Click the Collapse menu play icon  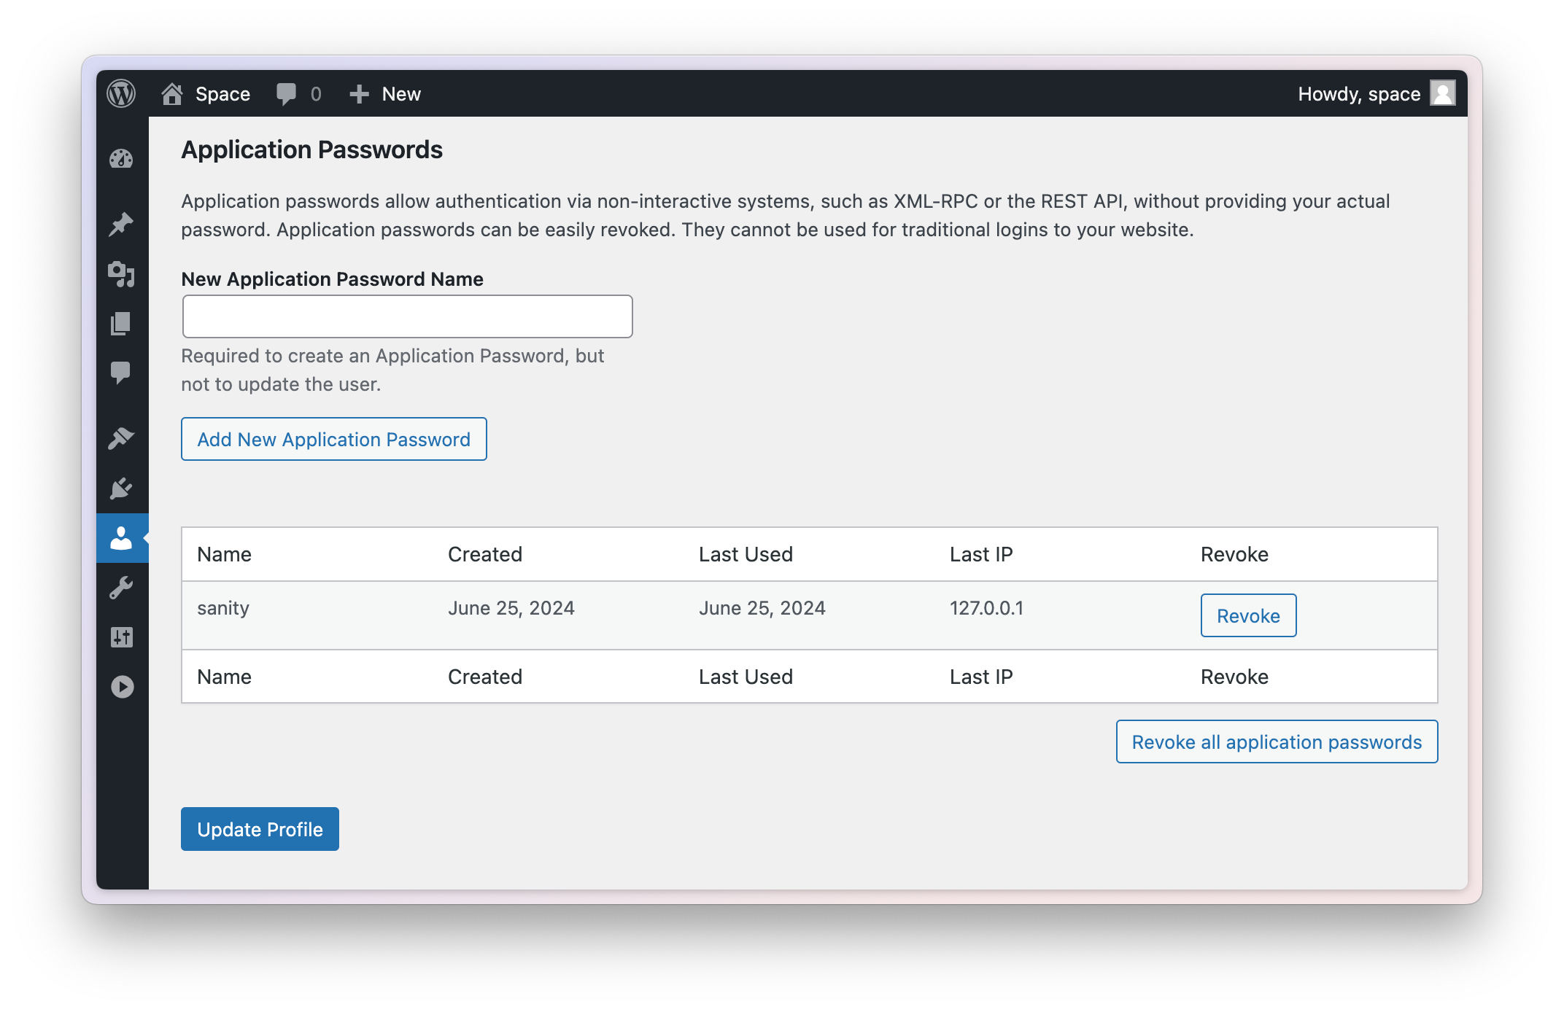pyautogui.click(x=122, y=687)
